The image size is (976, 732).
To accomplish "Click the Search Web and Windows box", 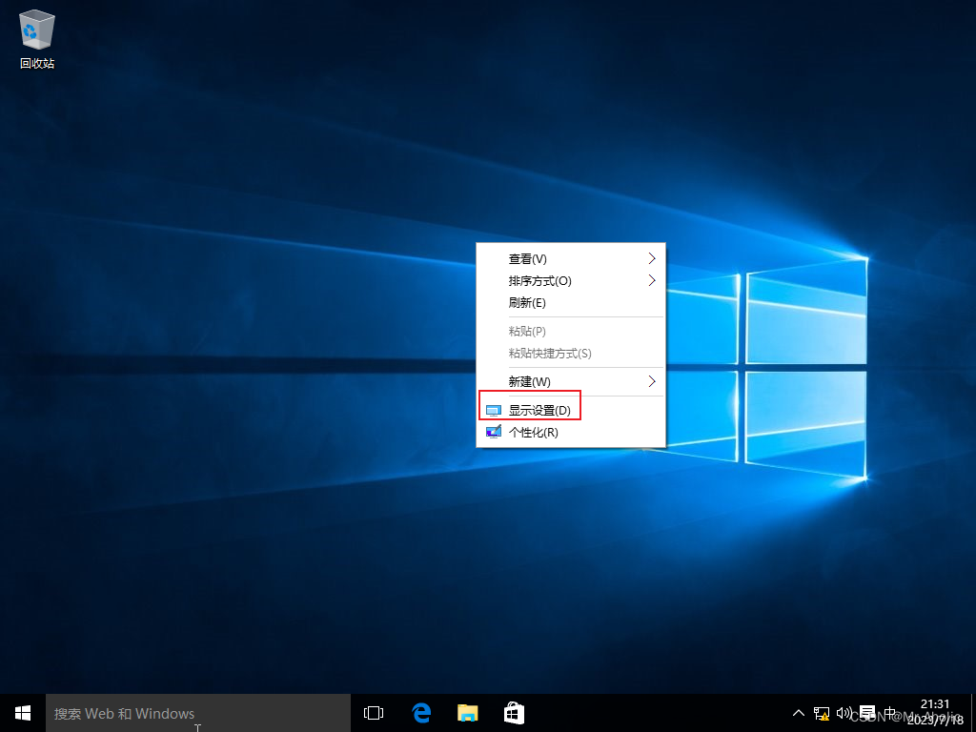I will click(x=198, y=713).
